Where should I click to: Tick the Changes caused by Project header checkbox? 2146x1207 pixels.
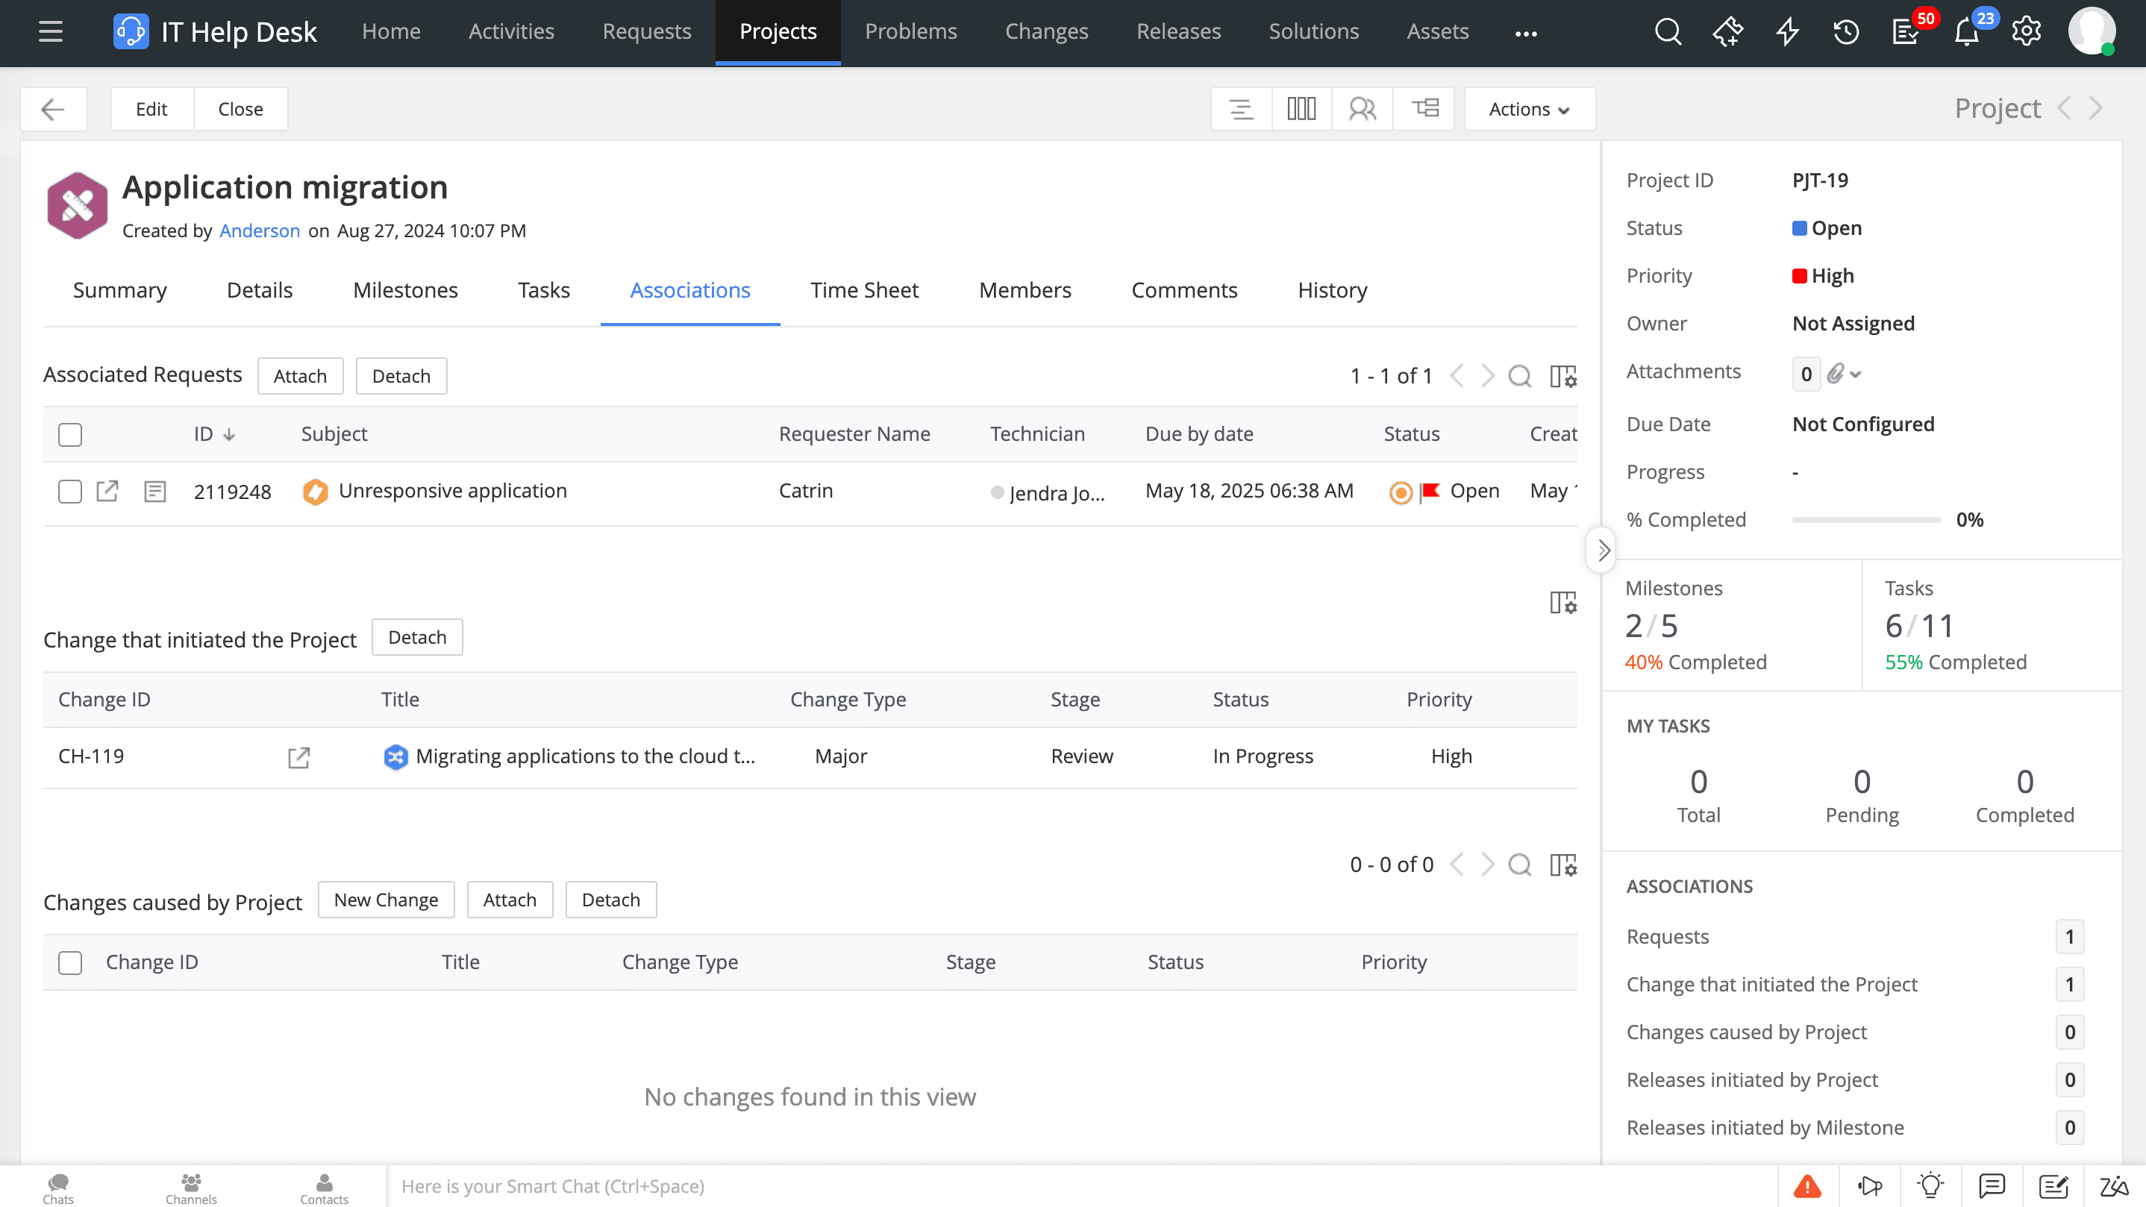point(70,963)
